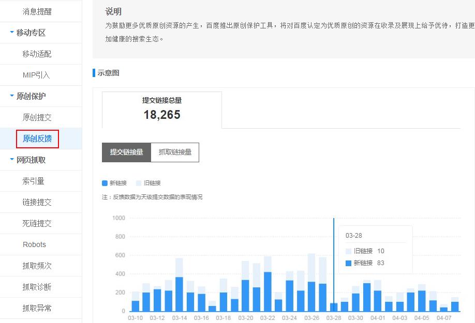Click the 1000 y-axis label
This screenshot has height=323, width=475.
[119, 218]
